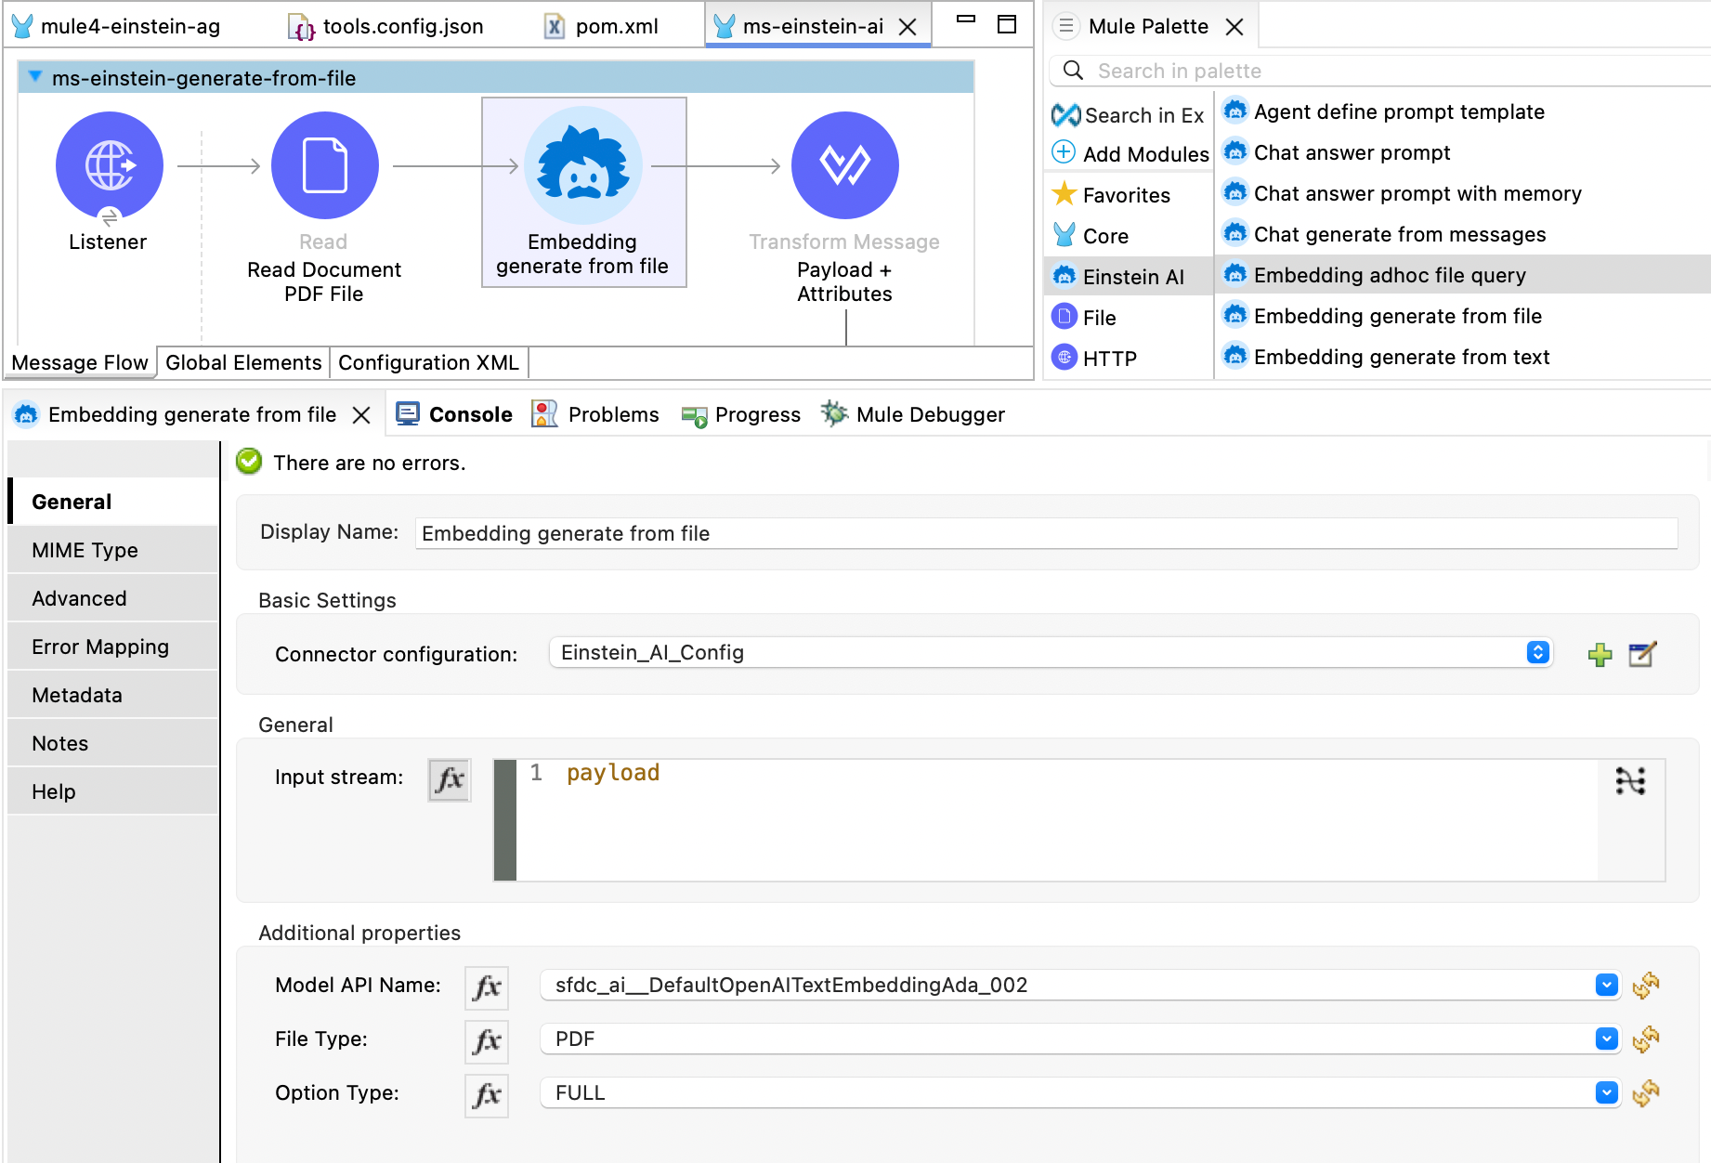Viewport: 1711px width, 1163px height.
Task: Toggle expression mode for Model API Name
Action: coord(487,987)
